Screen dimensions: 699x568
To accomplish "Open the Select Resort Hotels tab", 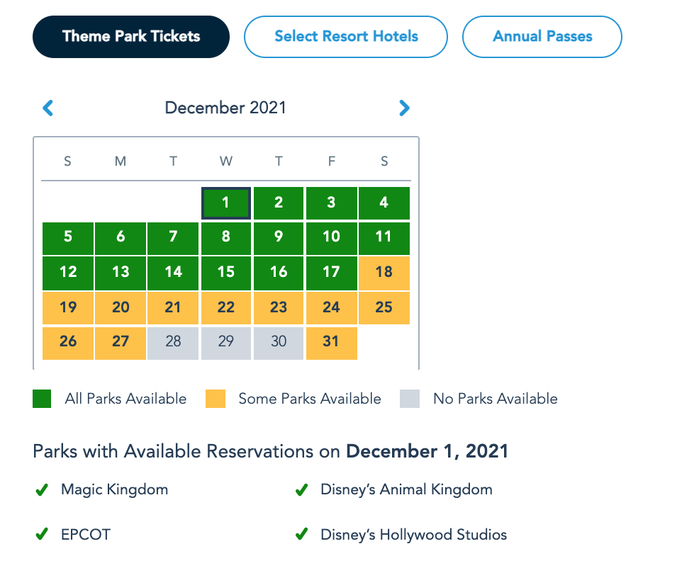I will click(346, 36).
